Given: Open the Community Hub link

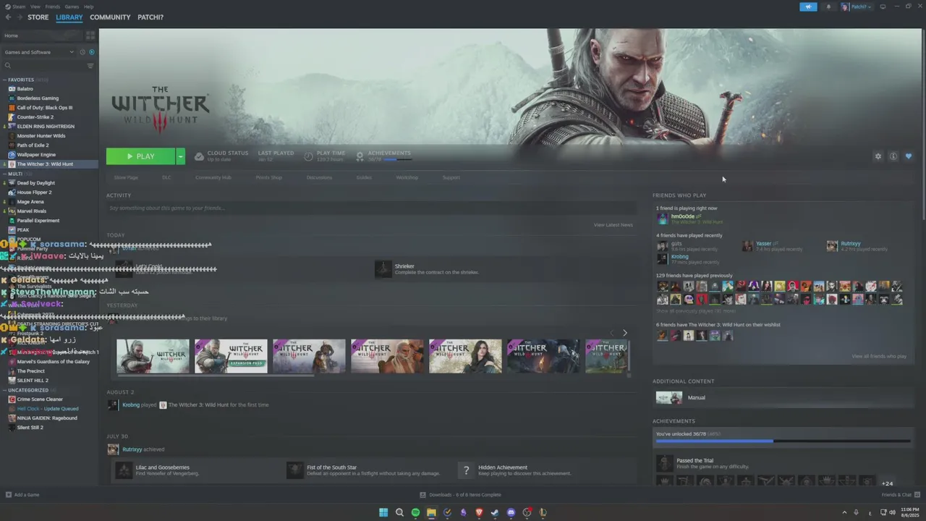Looking at the screenshot, I should coord(213,177).
